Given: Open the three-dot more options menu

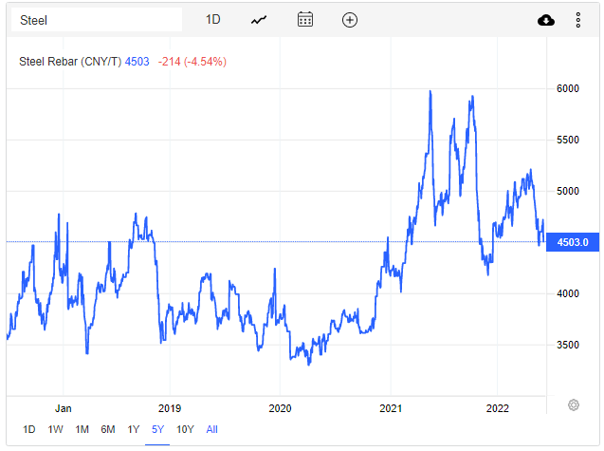Looking at the screenshot, I should pyautogui.click(x=577, y=20).
